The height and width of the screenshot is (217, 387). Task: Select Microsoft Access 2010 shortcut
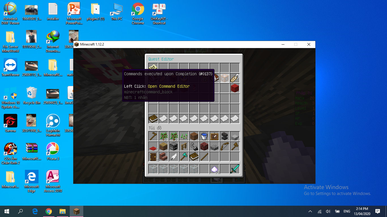coord(53,181)
